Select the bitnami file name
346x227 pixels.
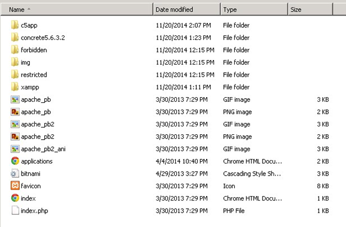coord(31,173)
